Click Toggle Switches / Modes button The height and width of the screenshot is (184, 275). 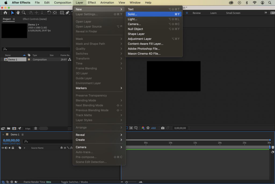tap(74, 182)
